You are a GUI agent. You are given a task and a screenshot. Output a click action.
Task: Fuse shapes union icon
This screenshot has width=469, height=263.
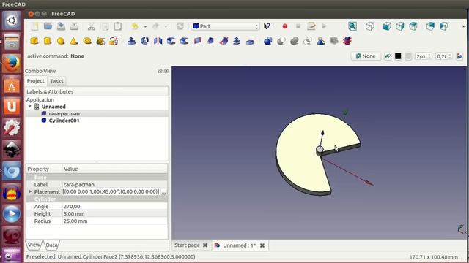(x=295, y=41)
